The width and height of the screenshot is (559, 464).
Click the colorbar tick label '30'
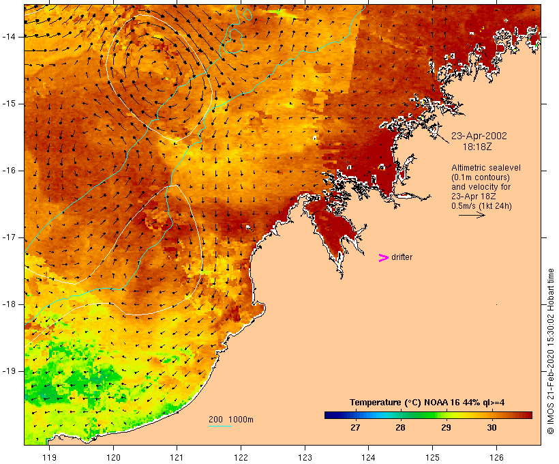tap(492, 428)
